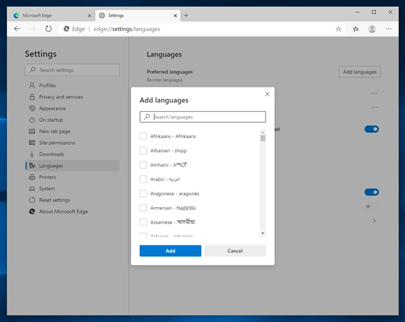405x322 pixels.
Task: Close the Microsoft Edge tab
Action: (x=89, y=15)
